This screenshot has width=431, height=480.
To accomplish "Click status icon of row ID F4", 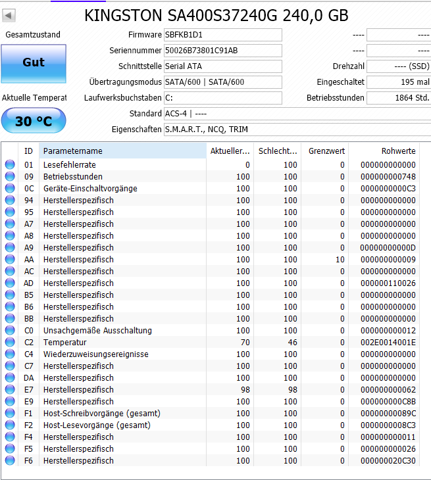I will tap(10, 437).
